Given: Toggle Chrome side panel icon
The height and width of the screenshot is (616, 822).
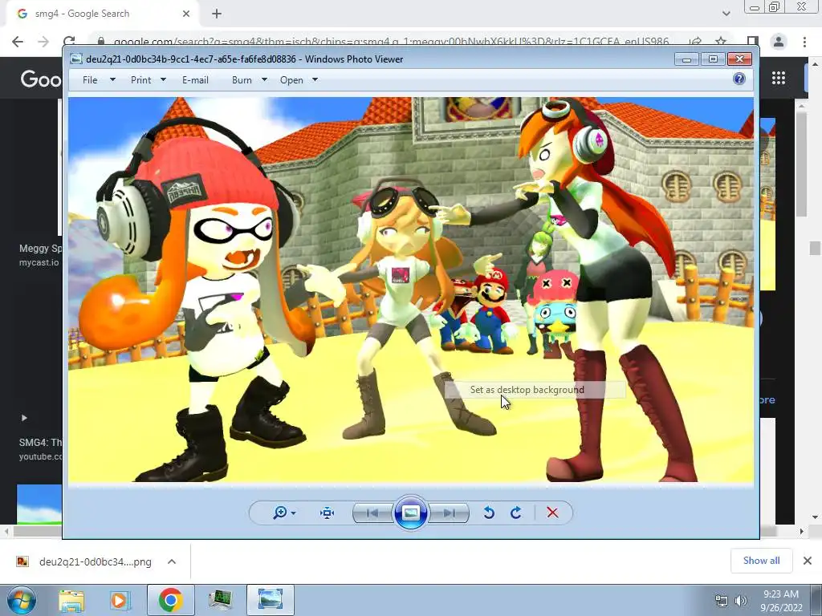Looking at the screenshot, I should pyautogui.click(x=752, y=42).
